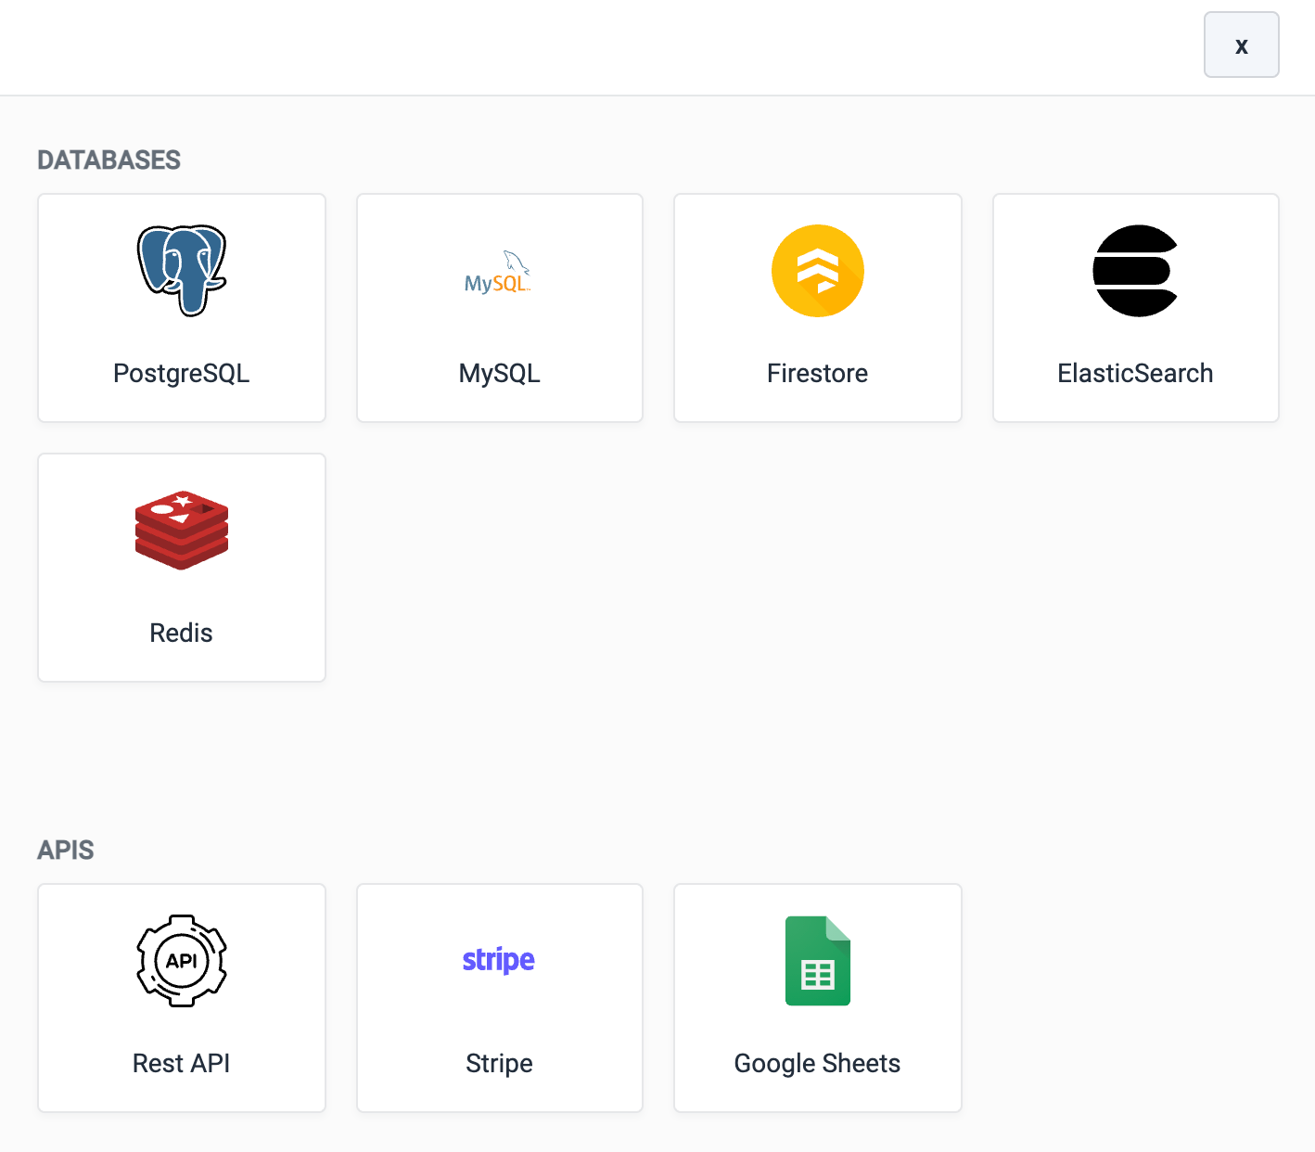The width and height of the screenshot is (1315, 1152).
Task: Choose the Stripe text label
Action: [499, 1063]
